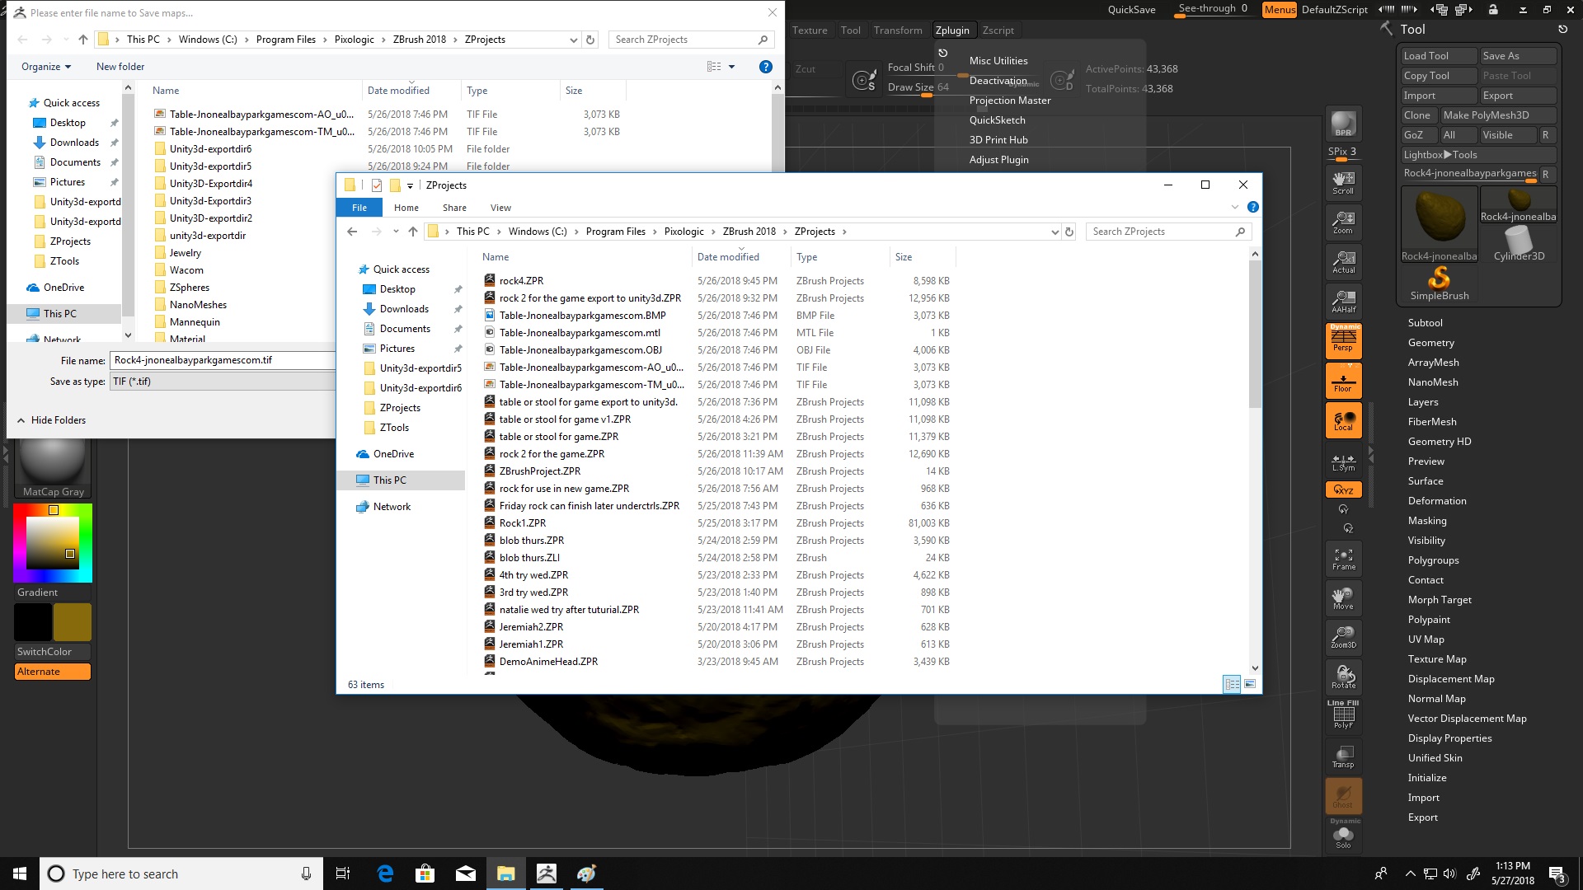
Task: Click the SwitchColor button
Action: (53, 652)
